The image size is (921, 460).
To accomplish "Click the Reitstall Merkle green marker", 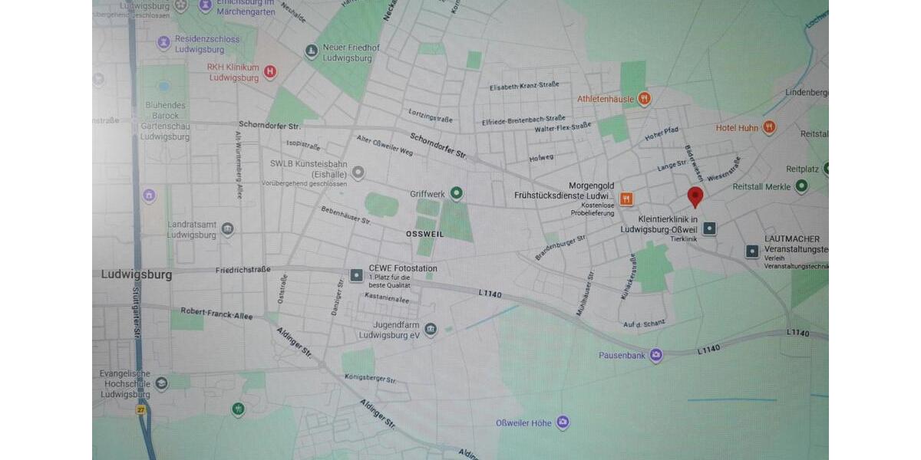I will [802, 186].
